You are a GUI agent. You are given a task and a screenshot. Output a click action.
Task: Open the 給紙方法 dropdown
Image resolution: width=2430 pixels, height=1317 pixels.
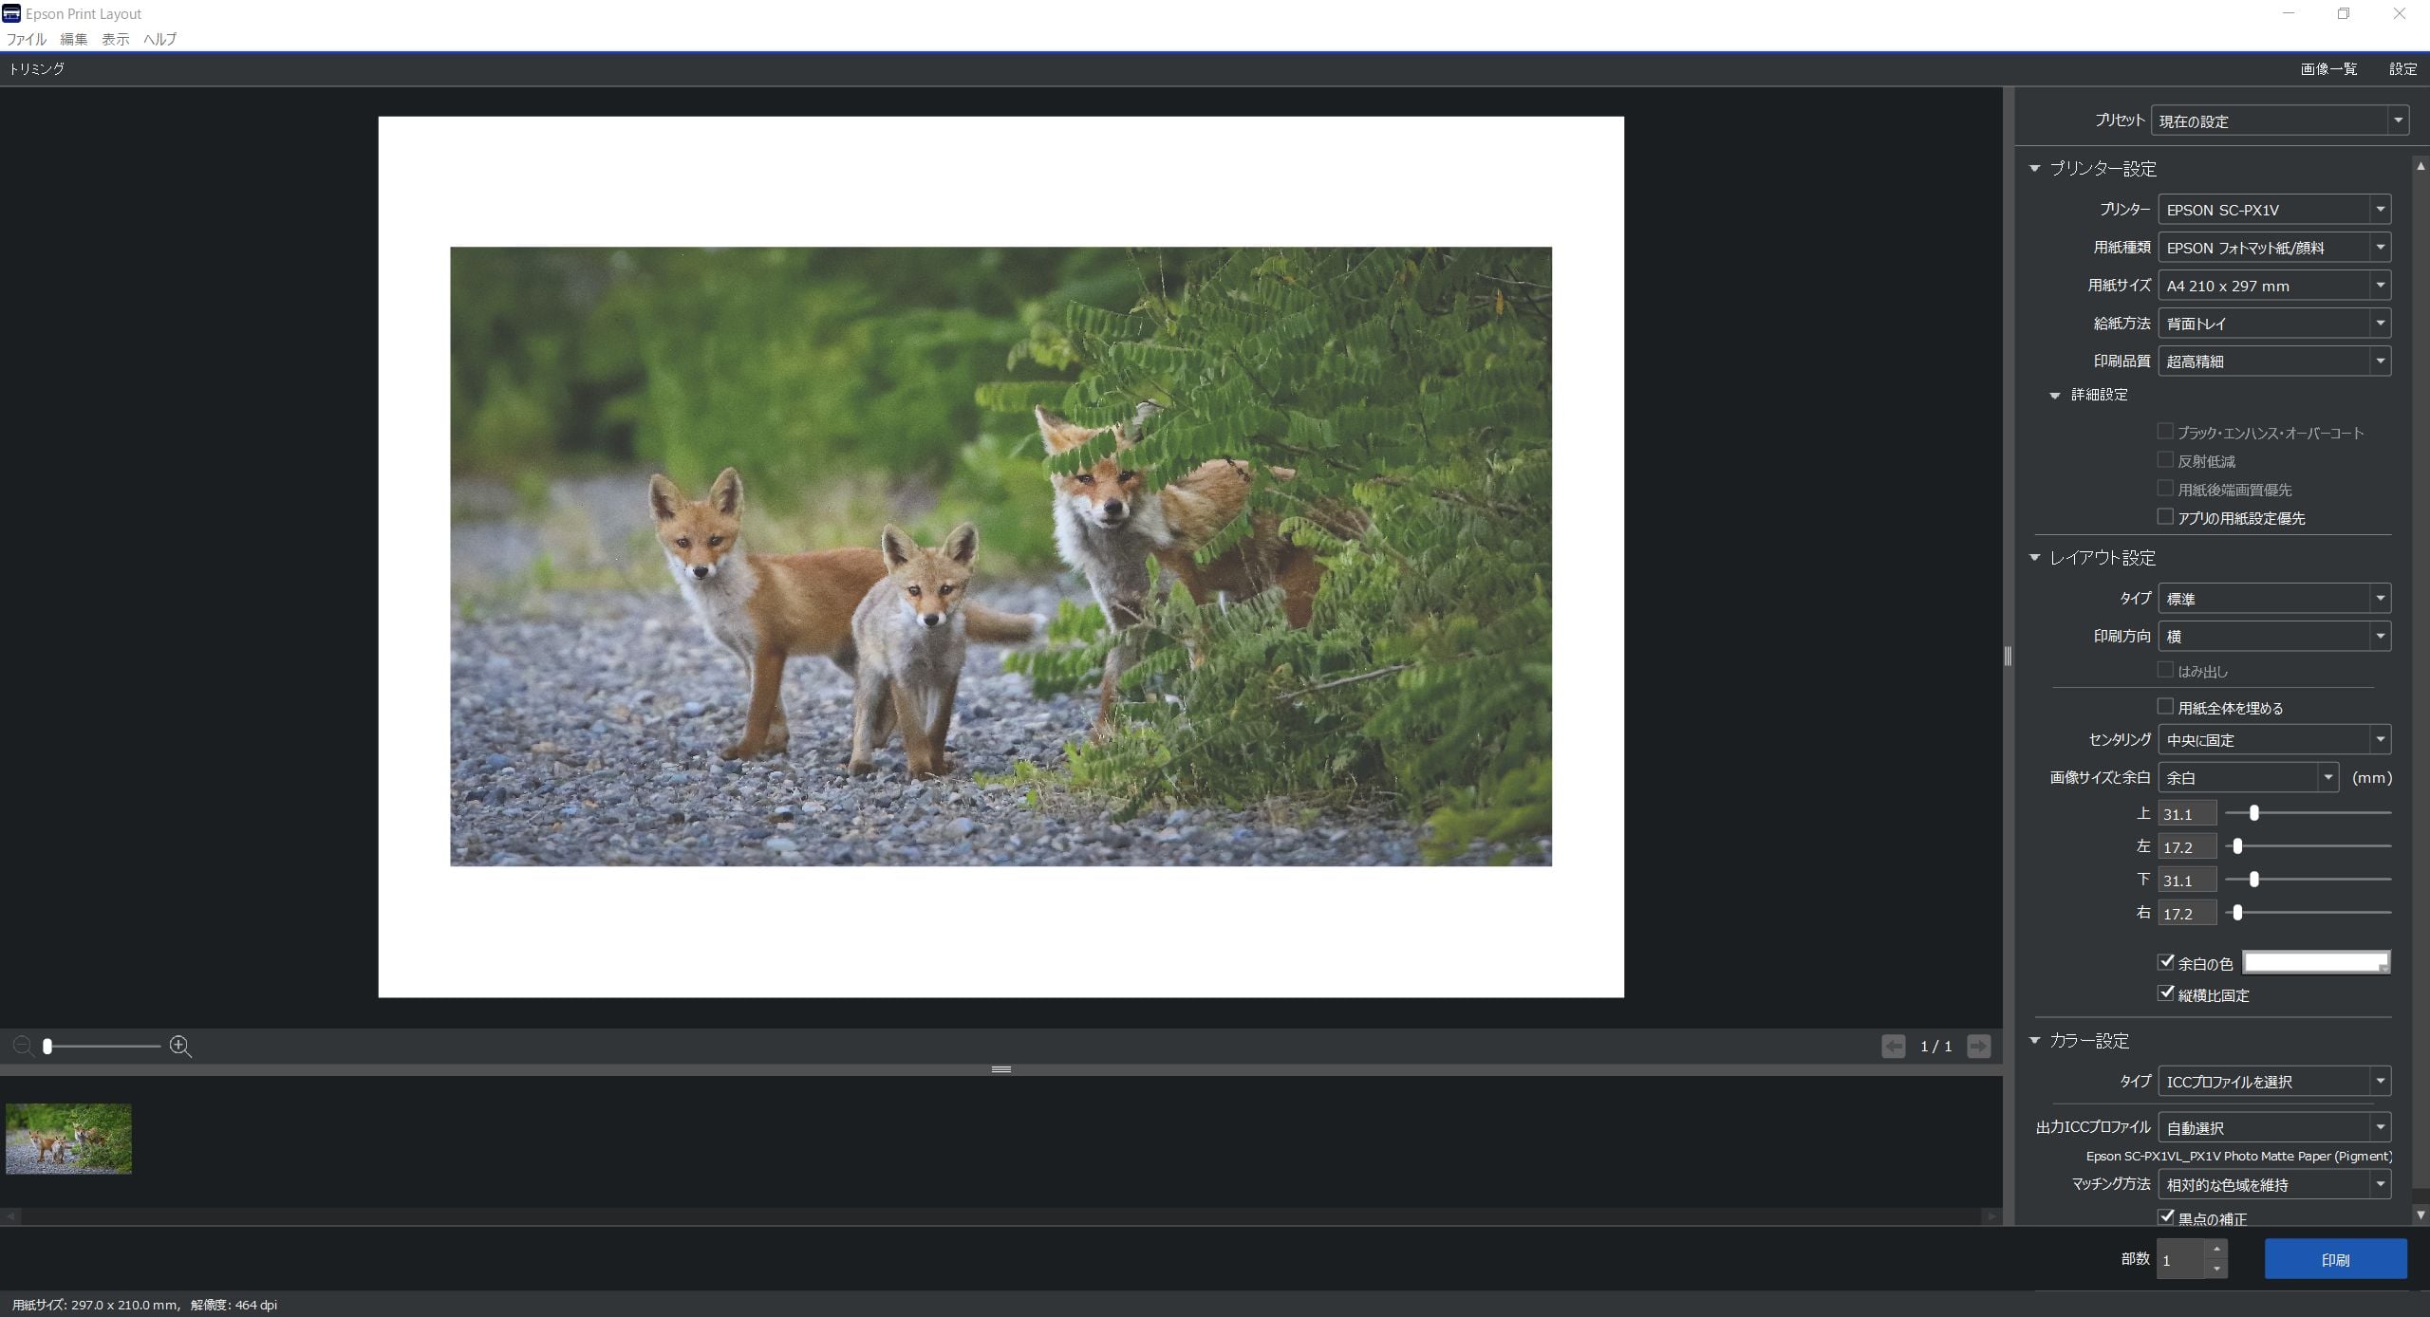(x=2274, y=324)
